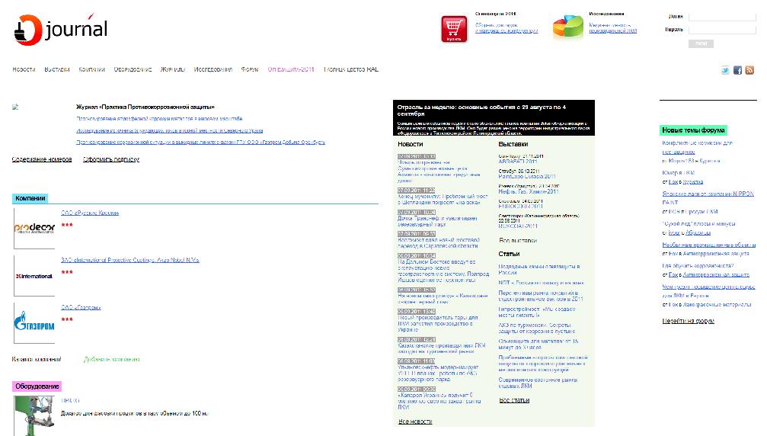Viewport: 767px width, 436px height.
Task: Click the colorful pie chart research icon
Action: point(568,27)
